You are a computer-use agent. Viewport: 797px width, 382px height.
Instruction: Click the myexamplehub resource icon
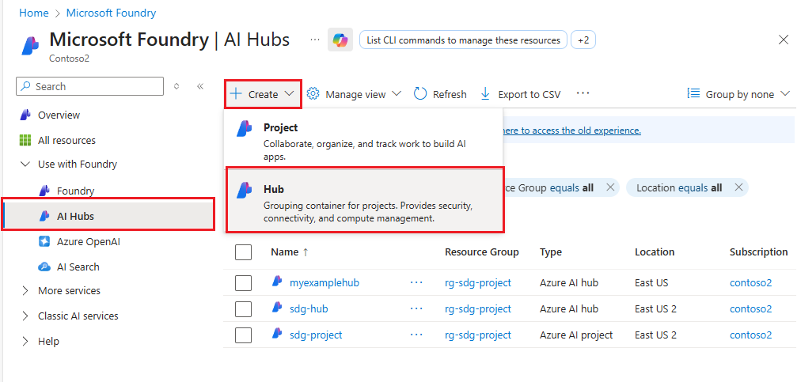click(x=277, y=282)
